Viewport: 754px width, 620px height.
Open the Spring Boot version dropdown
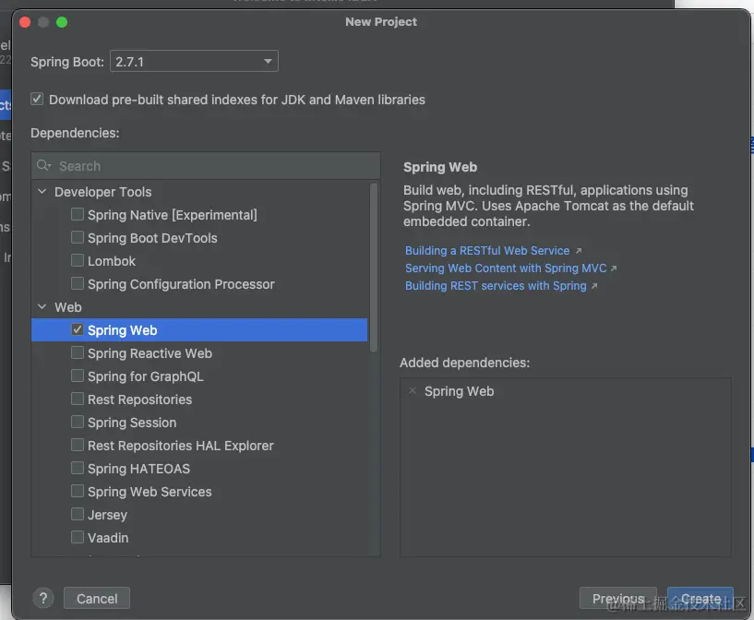[x=194, y=62]
